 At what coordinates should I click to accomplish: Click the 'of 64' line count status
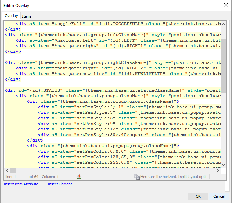[x=34, y=177]
